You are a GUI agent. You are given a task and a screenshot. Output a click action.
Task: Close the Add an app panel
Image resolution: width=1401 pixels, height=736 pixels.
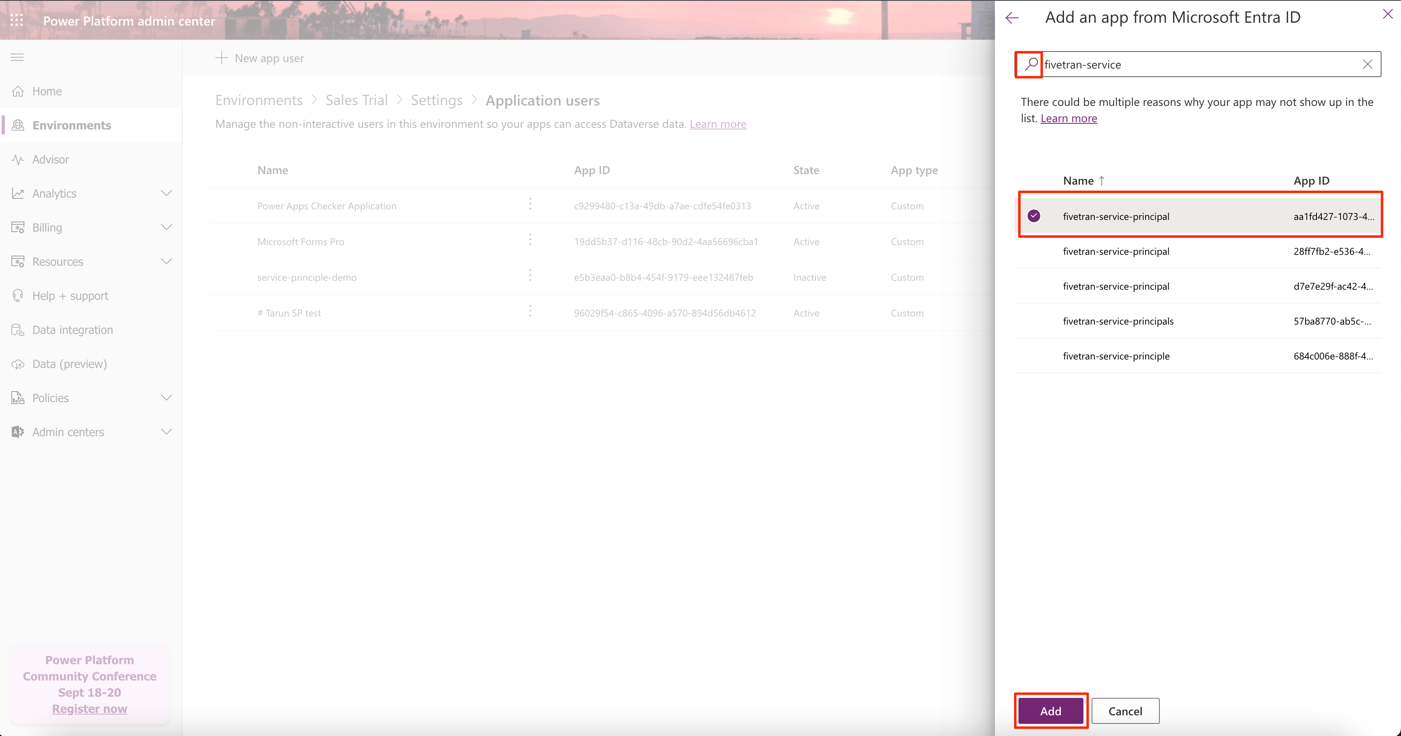pos(1388,14)
